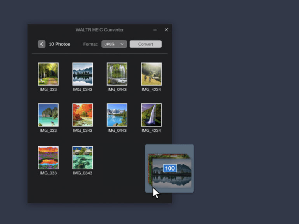299x224 pixels.
Task: Go back using the arrow button
Action: point(42,44)
